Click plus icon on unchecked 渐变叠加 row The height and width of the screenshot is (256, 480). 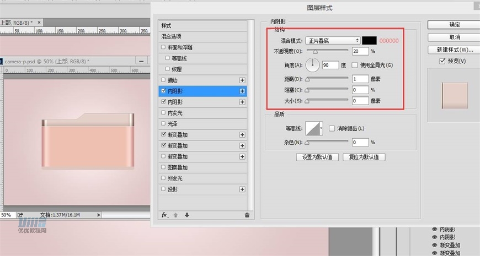pyautogui.click(x=242, y=156)
